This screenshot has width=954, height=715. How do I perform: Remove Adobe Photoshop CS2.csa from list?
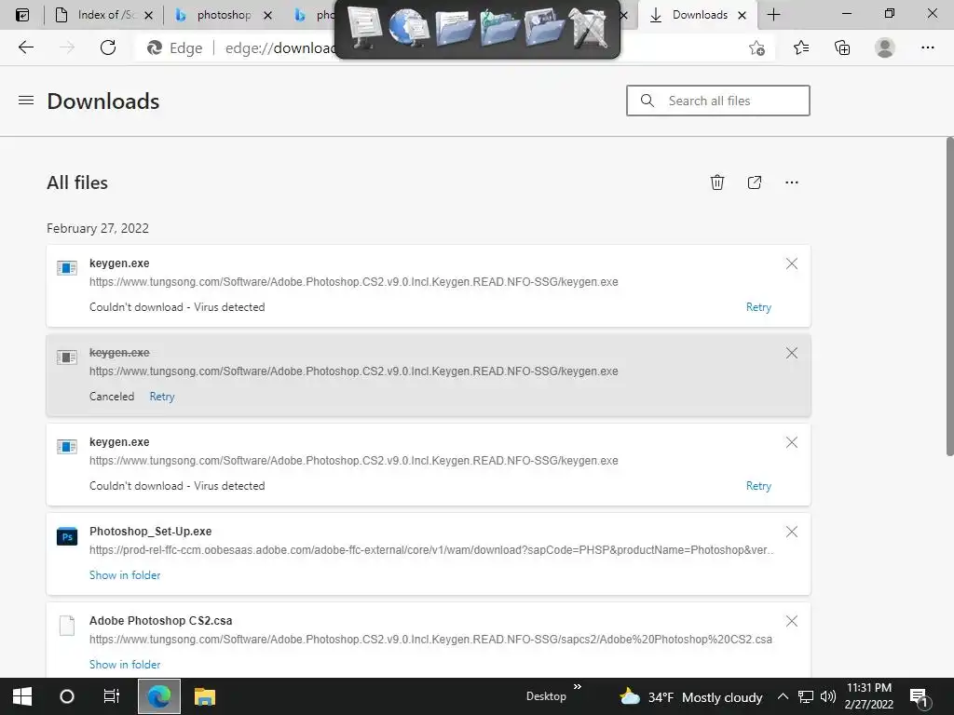pyautogui.click(x=792, y=621)
